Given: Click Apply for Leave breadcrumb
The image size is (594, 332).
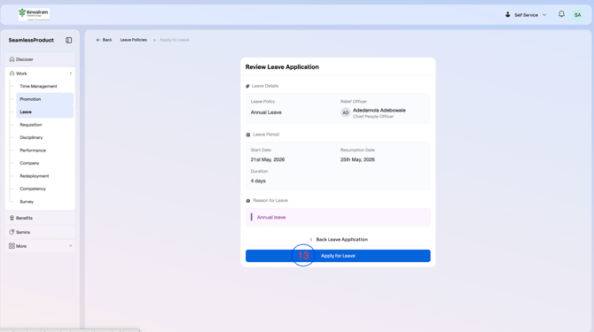Looking at the screenshot, I should 175,40.
